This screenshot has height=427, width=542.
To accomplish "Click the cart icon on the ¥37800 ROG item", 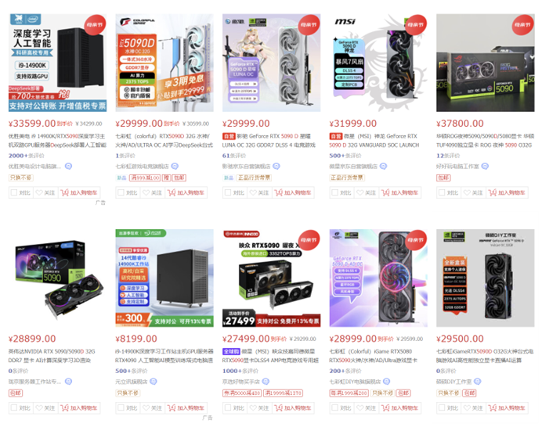I will pyautogui.click(x=493, y=192).
